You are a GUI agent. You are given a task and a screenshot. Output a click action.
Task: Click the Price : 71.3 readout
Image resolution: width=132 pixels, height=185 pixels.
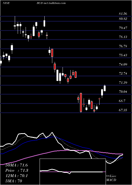(17, 170)
